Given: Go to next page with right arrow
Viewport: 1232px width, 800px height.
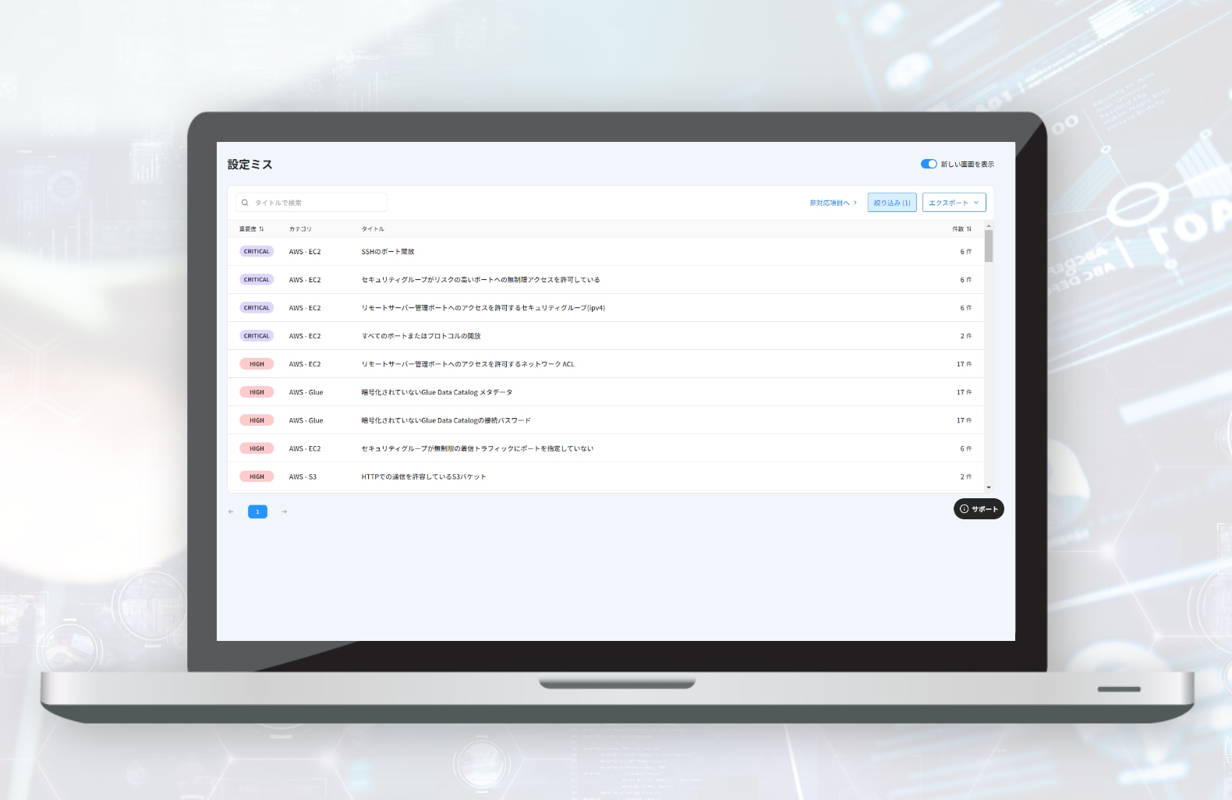Looking at the screenshot, I should point(285,512).
